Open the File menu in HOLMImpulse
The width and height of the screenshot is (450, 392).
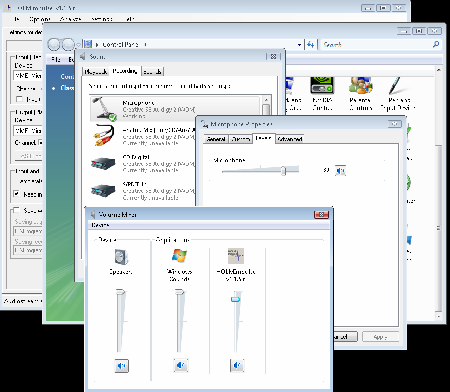click(15, 19)
